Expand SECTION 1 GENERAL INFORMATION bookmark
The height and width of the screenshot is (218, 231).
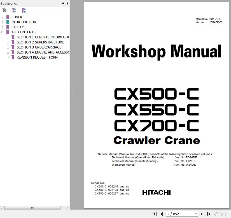coord(8,37)
